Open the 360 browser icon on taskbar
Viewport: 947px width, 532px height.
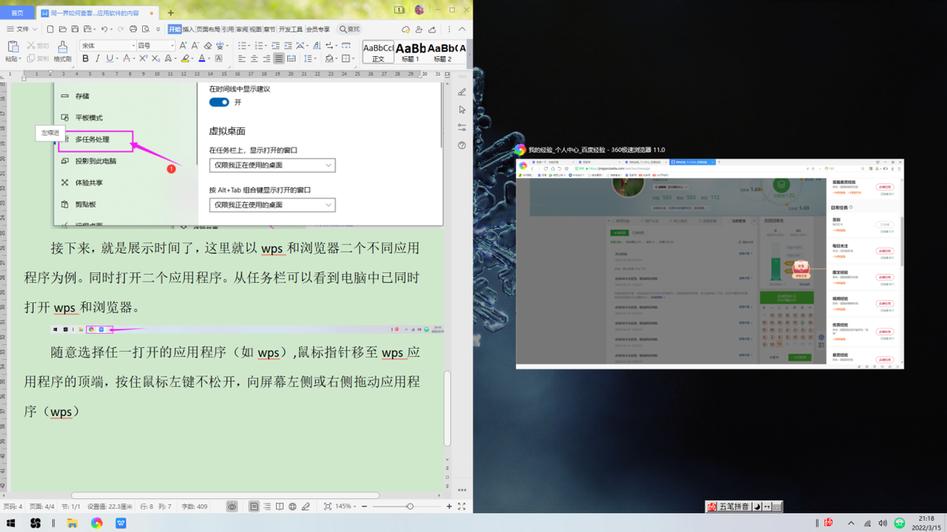click(x=97, y=523)
